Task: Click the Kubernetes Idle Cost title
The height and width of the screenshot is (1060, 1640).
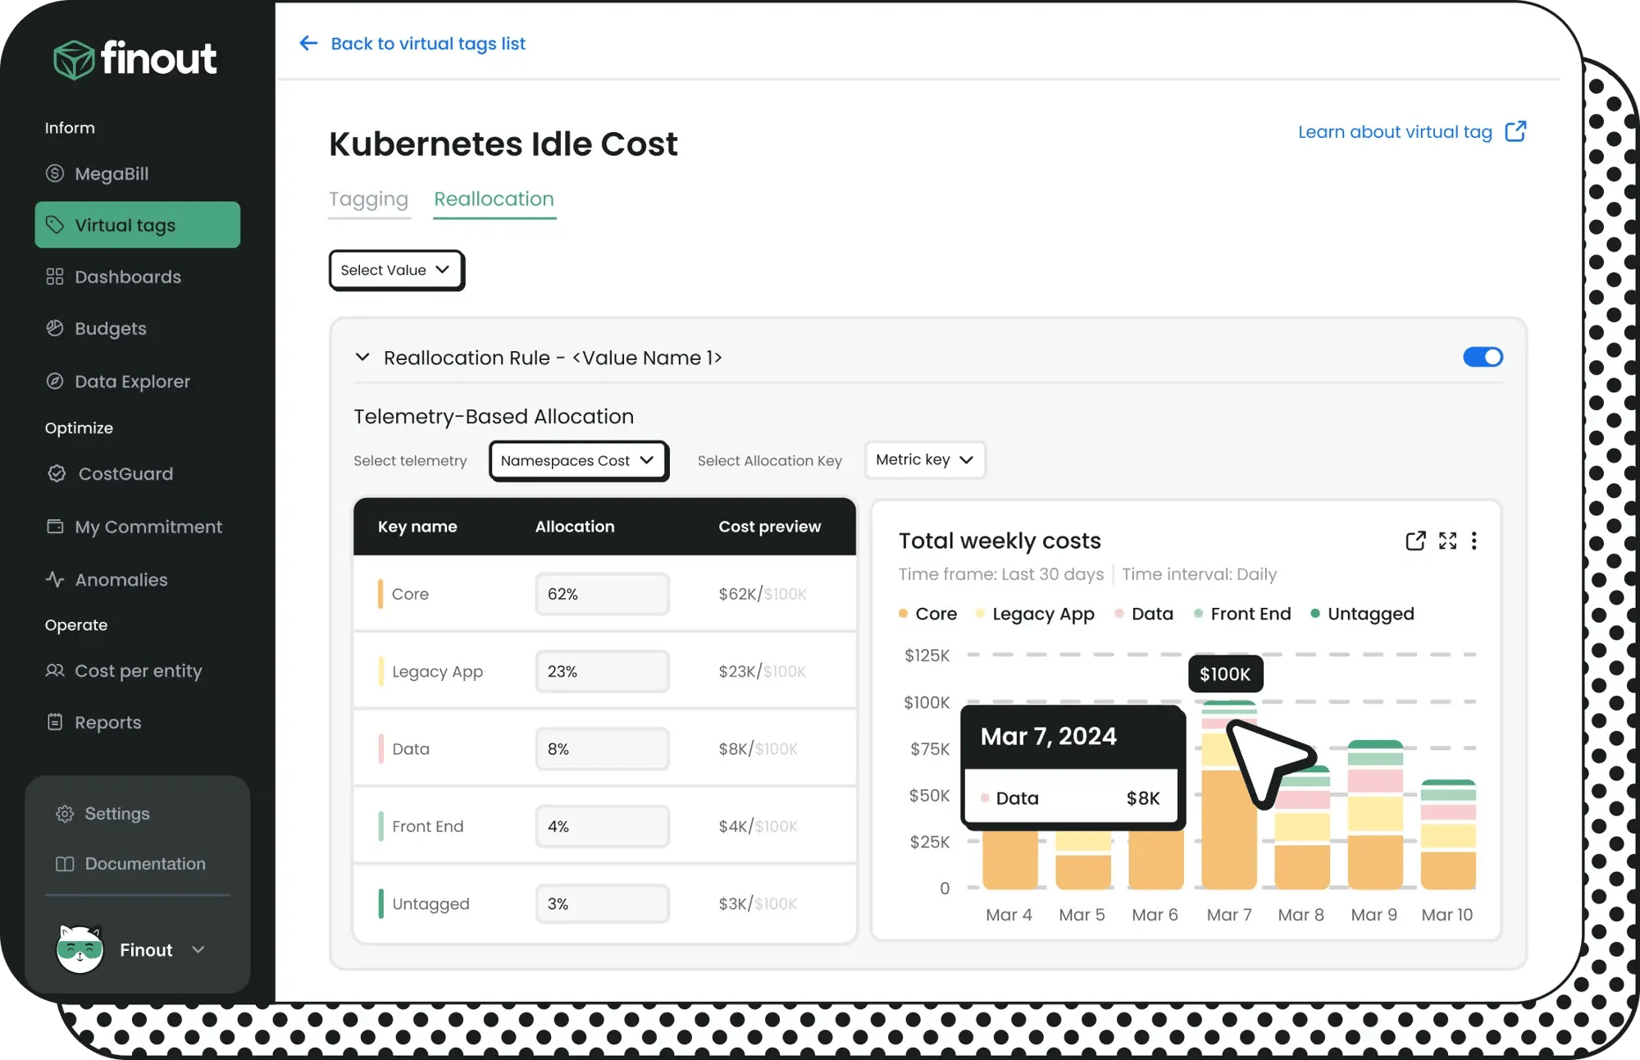Action: [503, 144]
